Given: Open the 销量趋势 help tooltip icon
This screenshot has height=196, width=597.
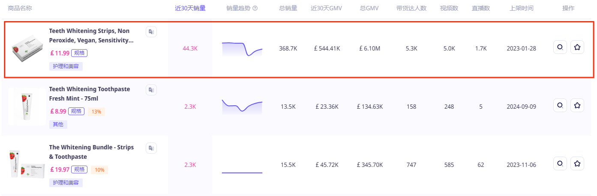Looking at the screenshot, I should (255, 8).
